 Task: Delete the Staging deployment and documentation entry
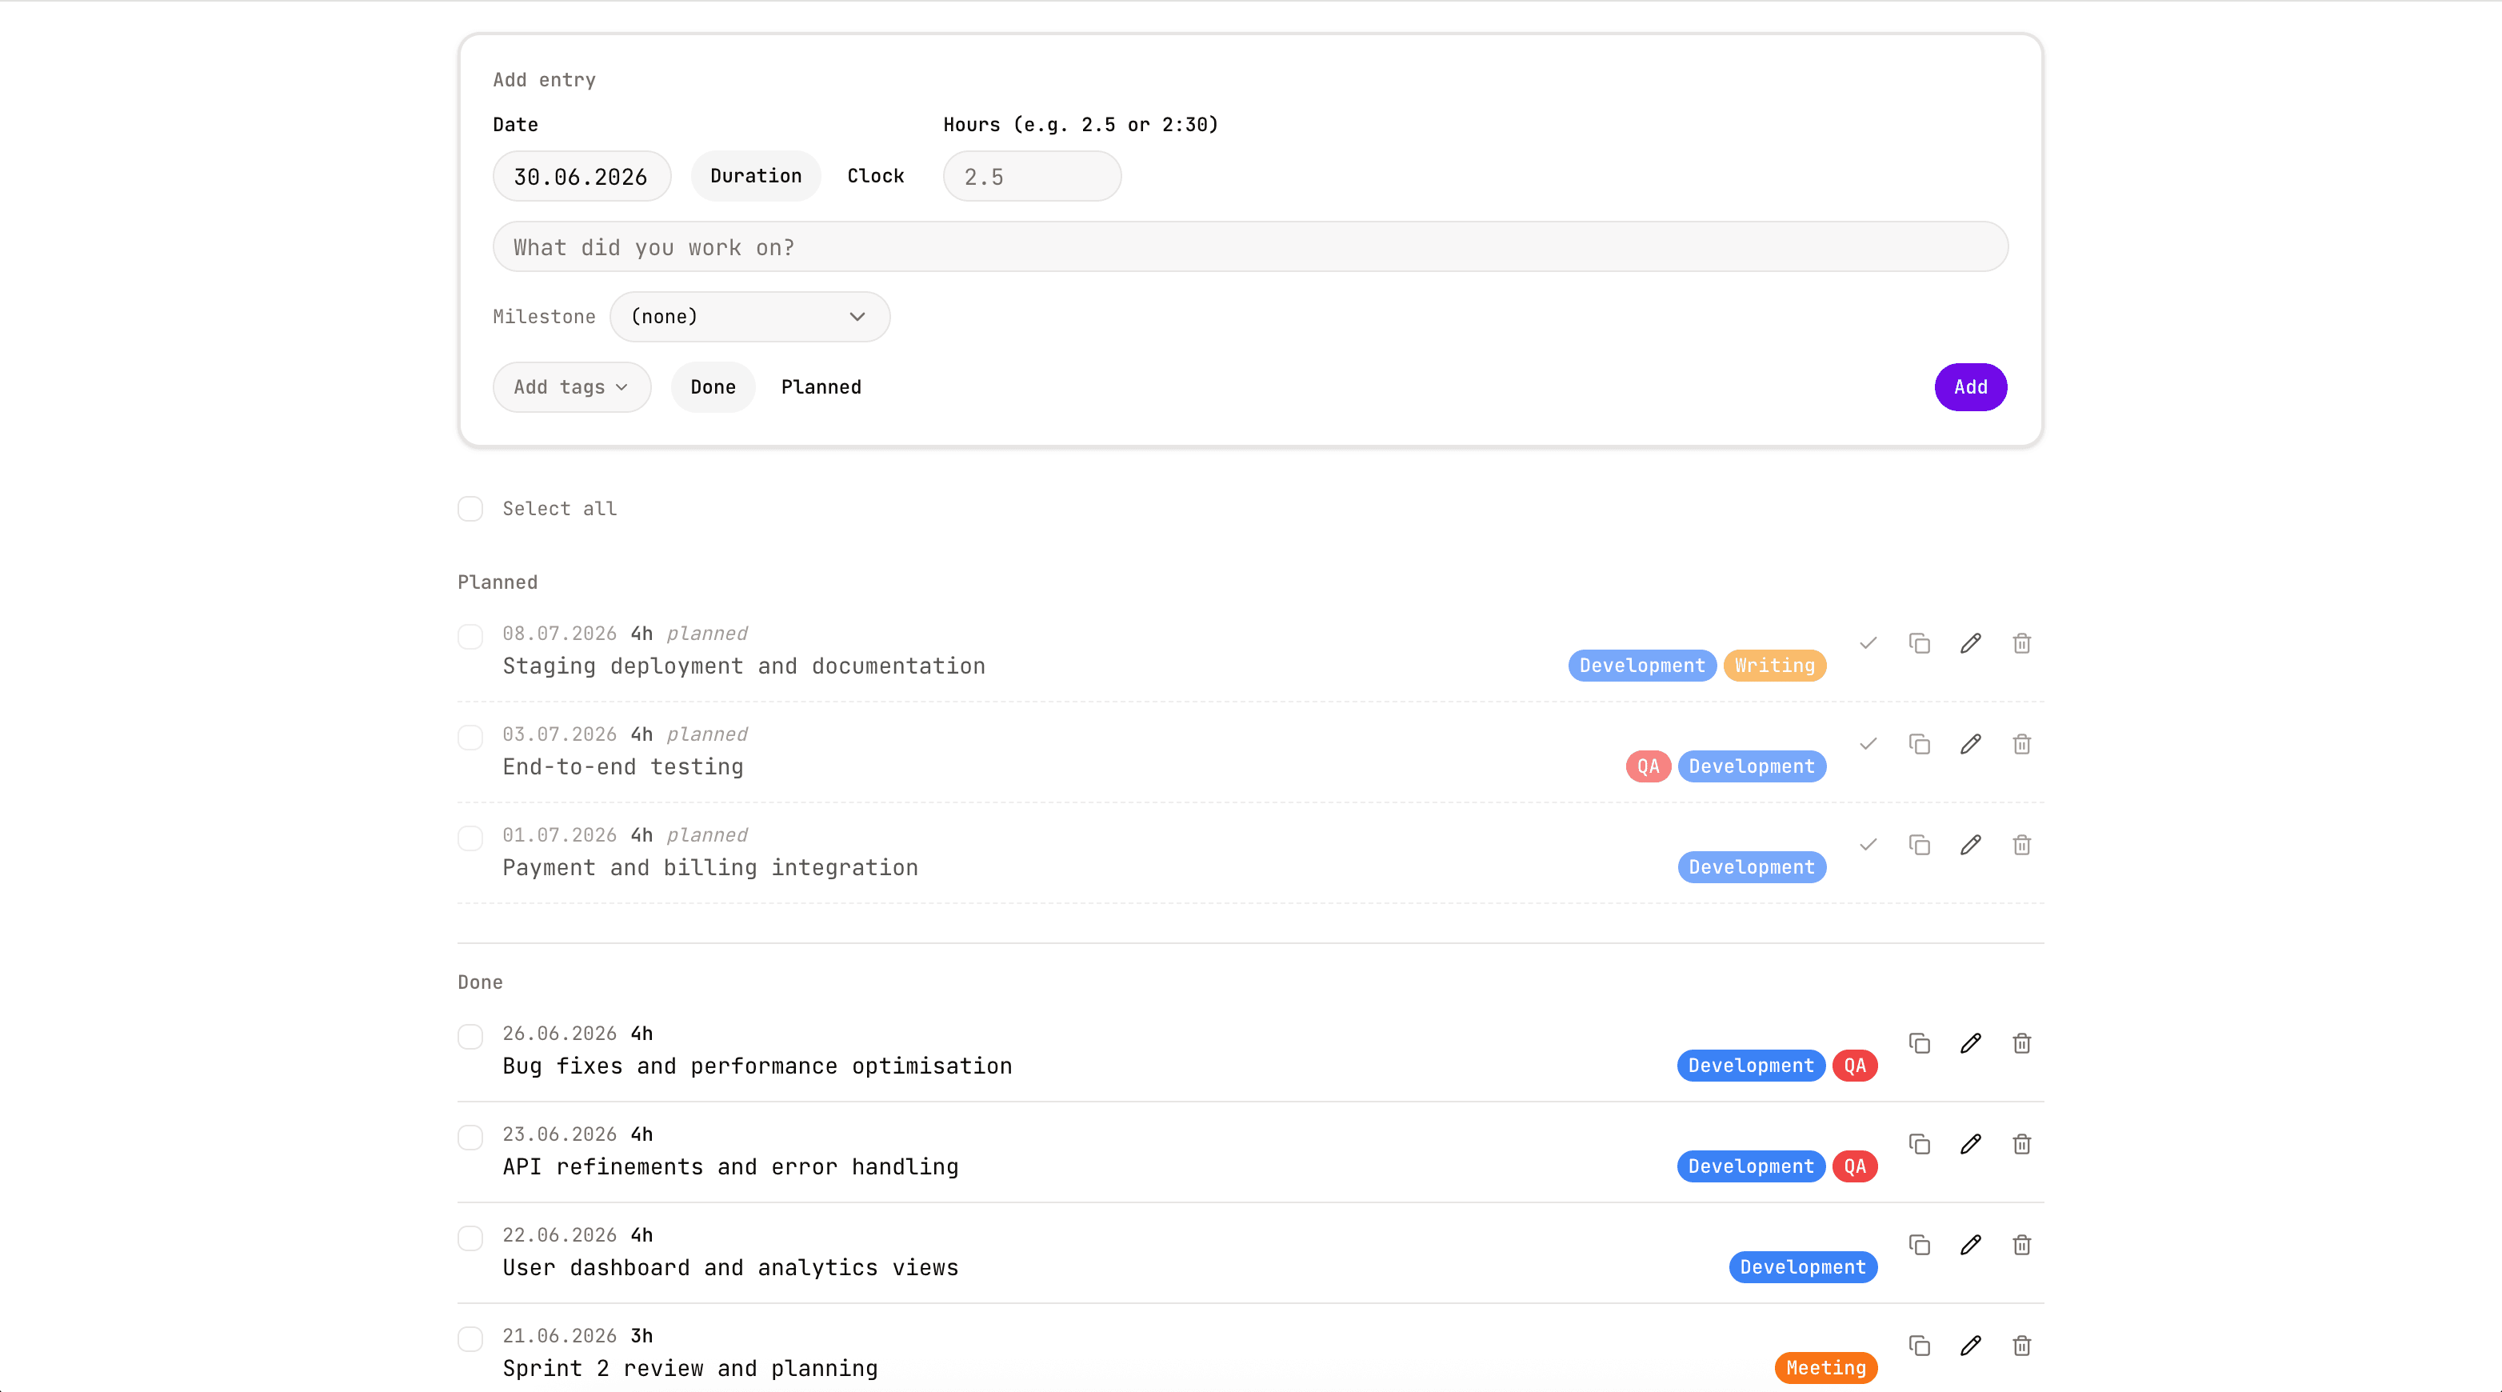2022,643
